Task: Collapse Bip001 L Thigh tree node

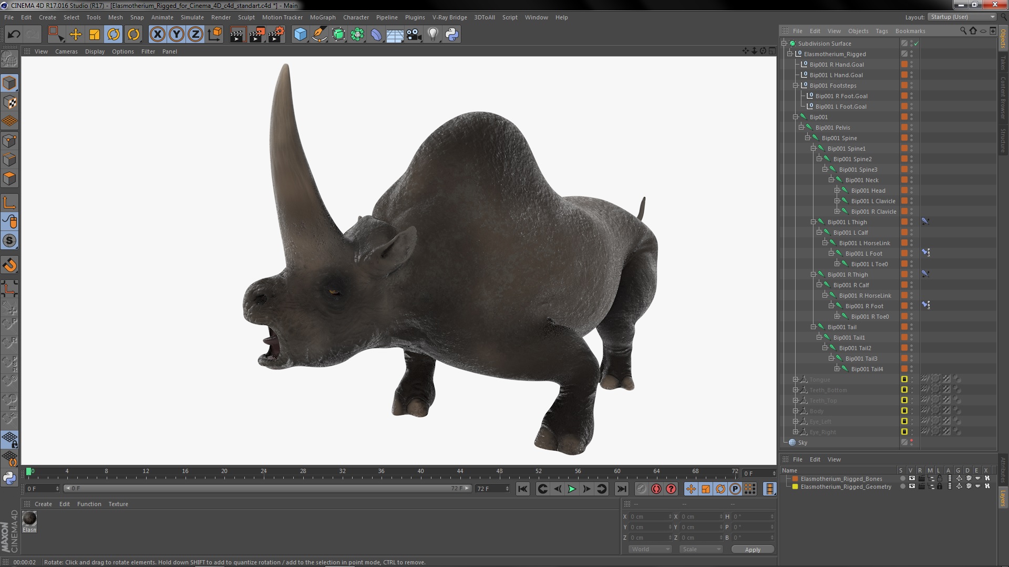Action: pyautogui.click(x=813, y=222)
